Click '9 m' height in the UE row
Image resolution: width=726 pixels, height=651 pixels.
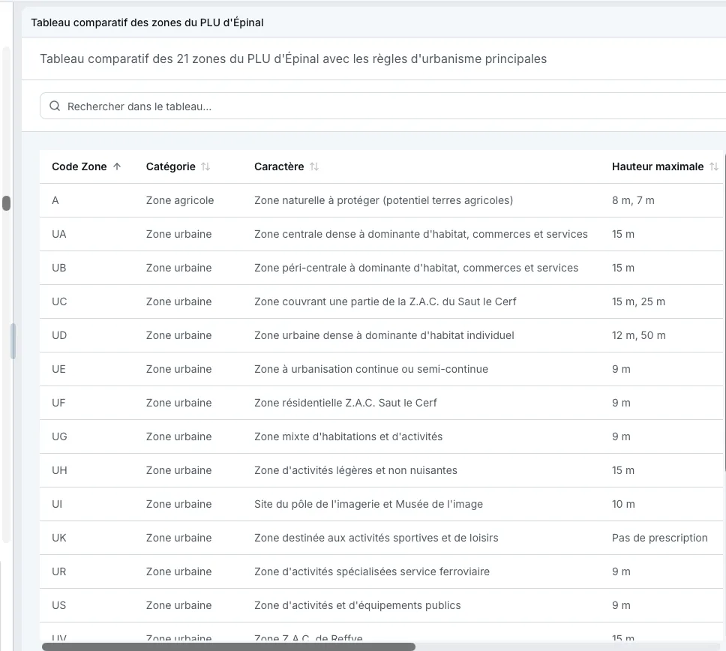click(x=621, y=370)
